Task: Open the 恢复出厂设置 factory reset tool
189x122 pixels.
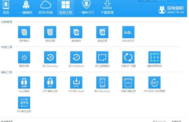Action: pyautogui.click(x=128, y=57)
